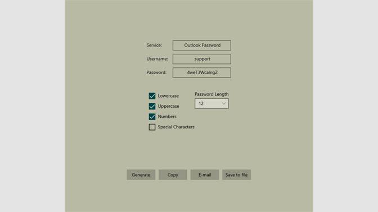Expand the Password Length chevron arrow
This screenshot has height=212, width=378.
224,104
